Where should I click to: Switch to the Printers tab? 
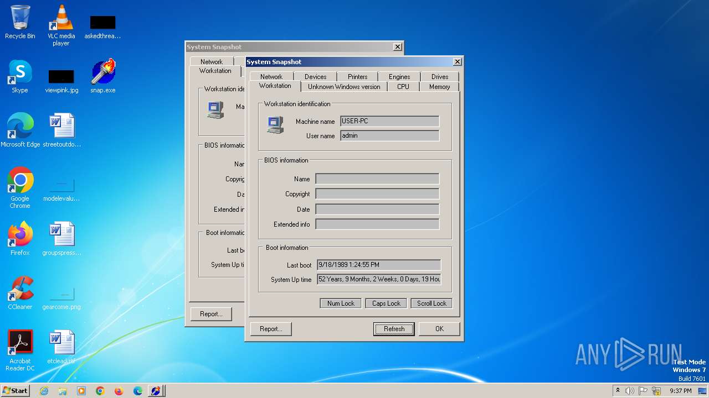coord(357,77)
